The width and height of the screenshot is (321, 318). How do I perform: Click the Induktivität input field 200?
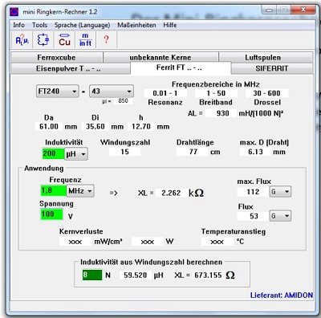53,153
